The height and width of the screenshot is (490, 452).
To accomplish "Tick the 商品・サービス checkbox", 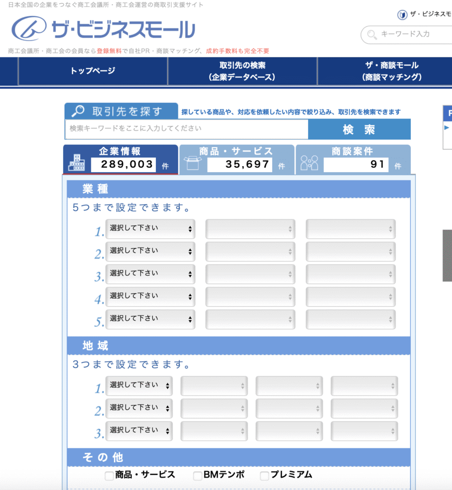I will [109, 476].
